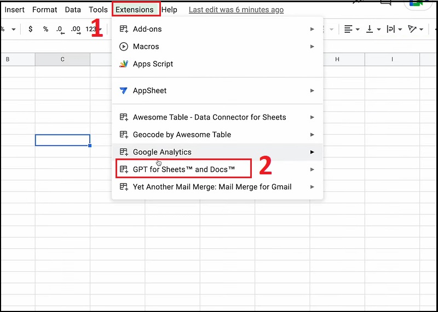The image size is (438, 312).
Task: Select Yet Another Mail Merge entry
Action: pyautogui.click(x=217, y=186)
